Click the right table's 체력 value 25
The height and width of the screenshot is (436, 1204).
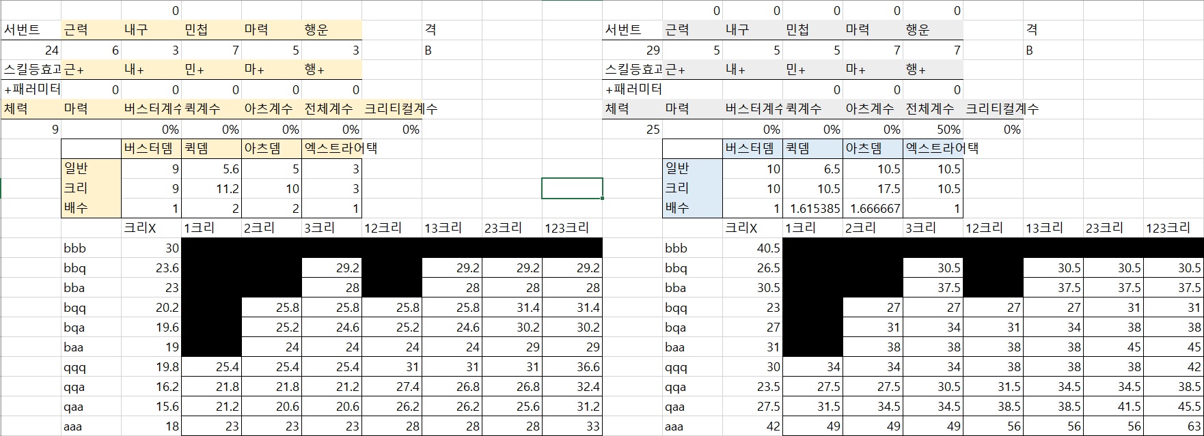[x=632, y=129]
